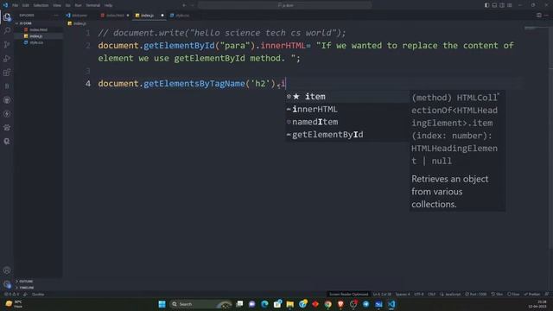Open the Windows Start button
The image size is (553, 311).
coord(162,304)
